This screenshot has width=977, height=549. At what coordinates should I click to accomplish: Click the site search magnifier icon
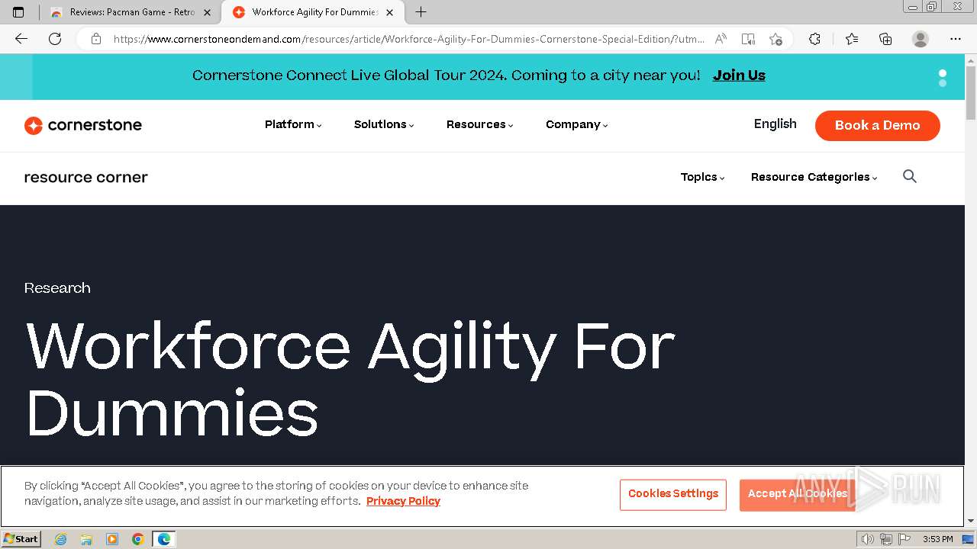coord(909,177)
